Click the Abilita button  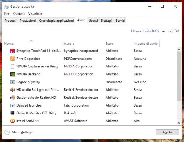pos(167,132)
